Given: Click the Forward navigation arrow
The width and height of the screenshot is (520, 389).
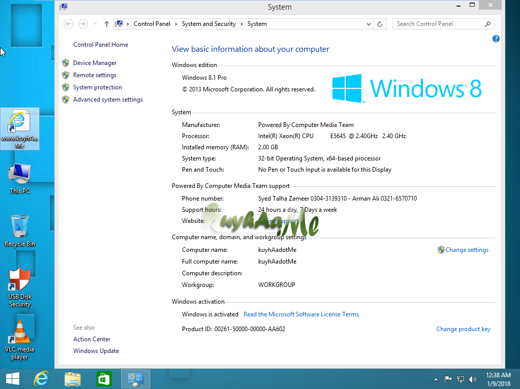Looking at the screenshot, I should 83,24.
